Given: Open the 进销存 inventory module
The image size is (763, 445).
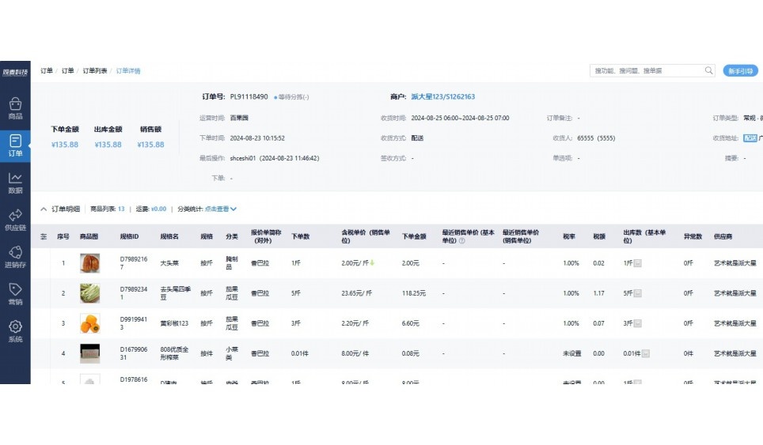Looking at the screenshot, I should [x=15, y=257].
